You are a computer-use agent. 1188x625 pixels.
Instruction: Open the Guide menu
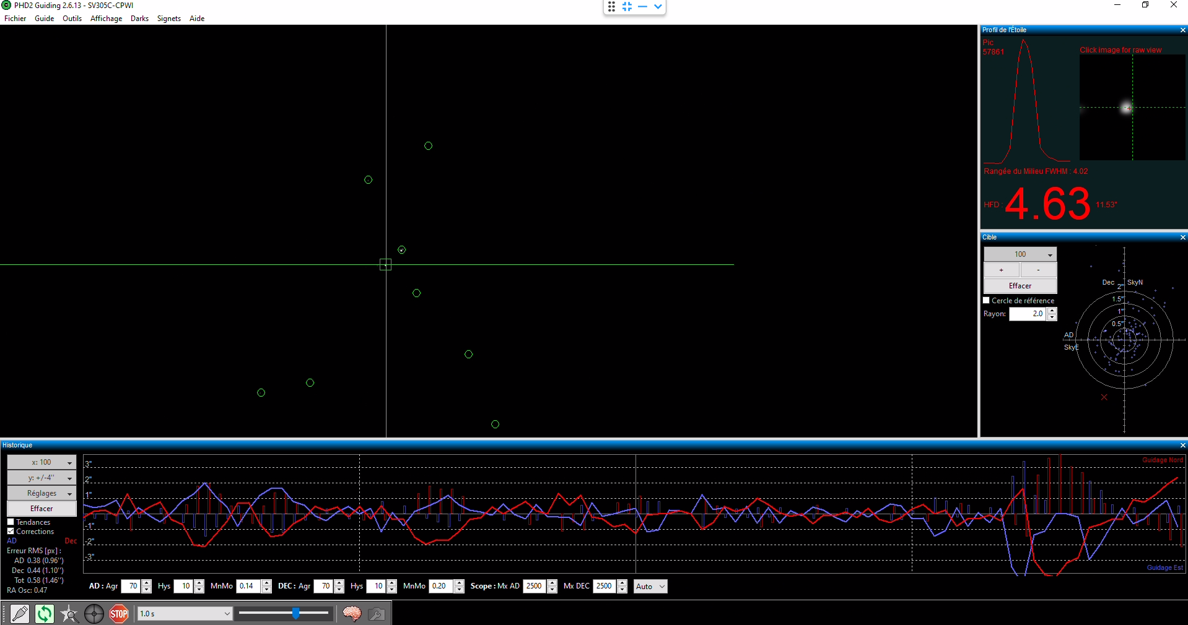click(x=45, y=19)
